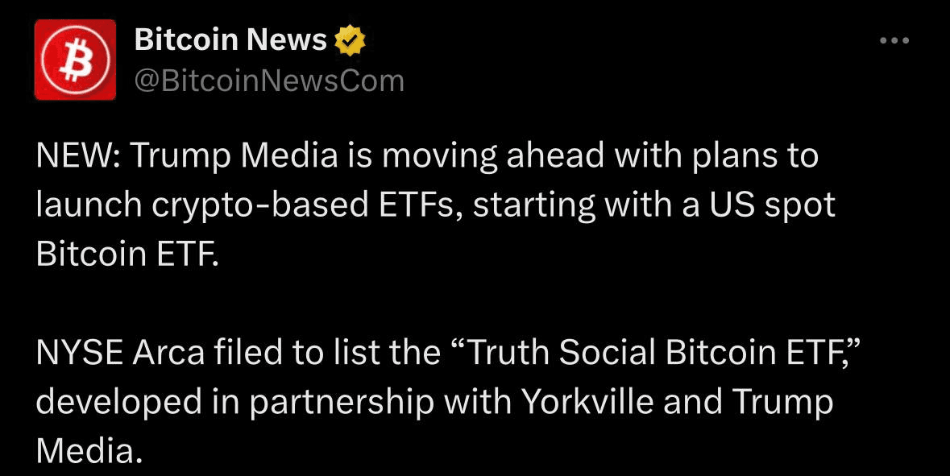Click the word Yorkville in the tweet
Viewport: 950px width, 476px height.
[x=587, y=402]
